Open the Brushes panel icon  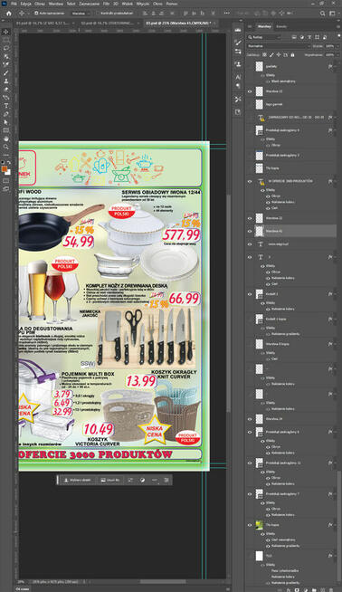pyautogui.click(x=238, y=43)
